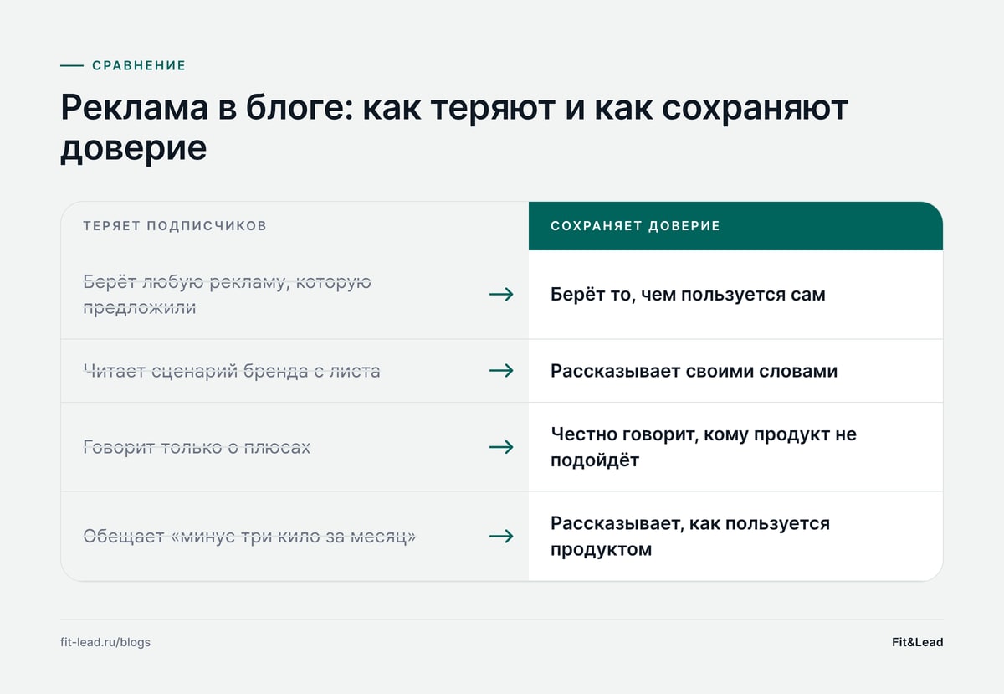Click the arrow beside «Берёт любую рекламу»
This screenshot has height=694, width=1004.
[501, 295]
